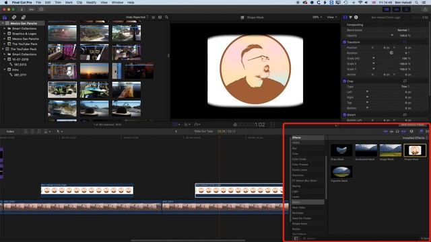Click the timeline Select tool arrow
This screenshot has width=431, height=242.
[x=58, y=132]
